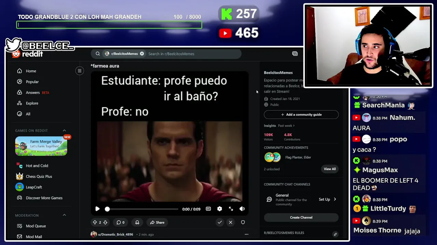Click the General chat channel icon
This screenshot has height=245, width=437.
[x=269, y=199]
